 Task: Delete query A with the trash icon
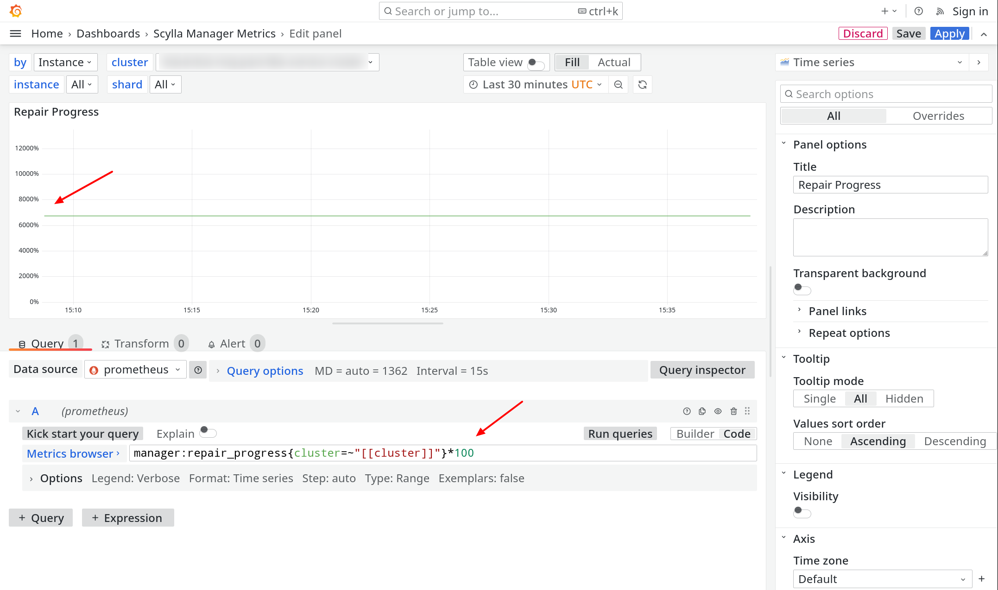[x=733, y=411]
